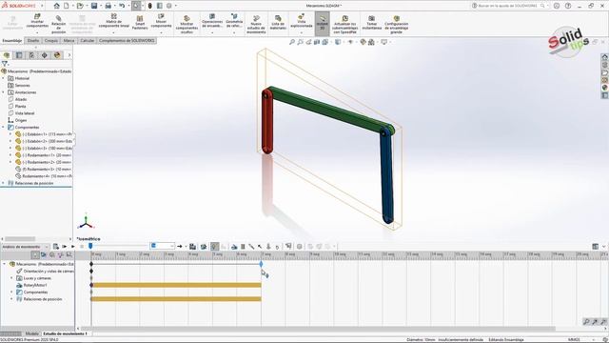The width and height of the screenshot is (609, 343).
Task: Expand Eslabón<1> component node
Action: coord(10,134)
